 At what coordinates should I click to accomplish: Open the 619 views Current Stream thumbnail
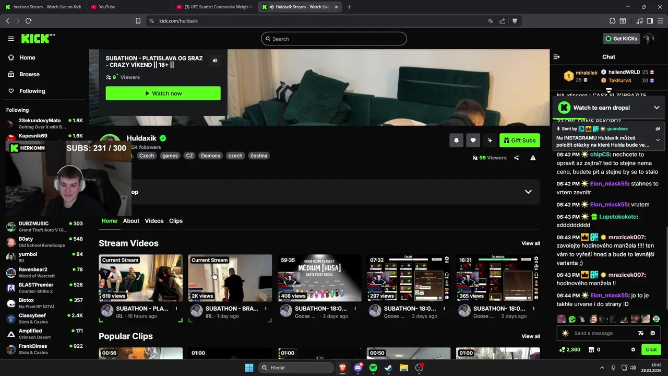tap(140, 278)
